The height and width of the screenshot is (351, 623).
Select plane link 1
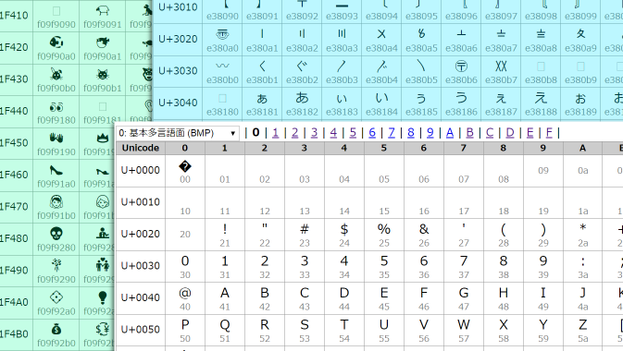275,133
